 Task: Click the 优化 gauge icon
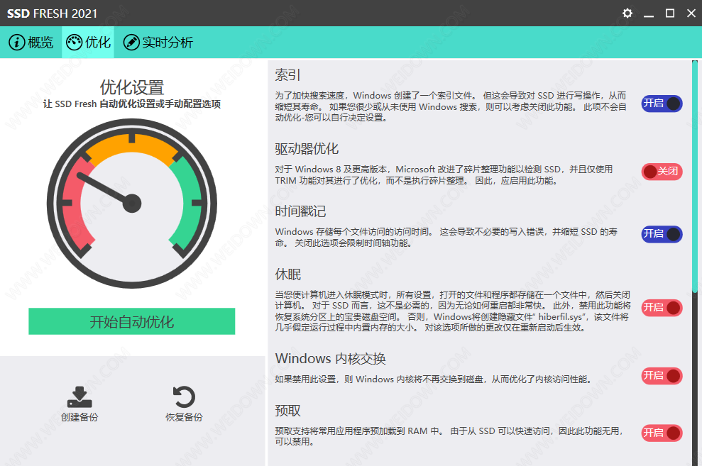pos(74,43)
